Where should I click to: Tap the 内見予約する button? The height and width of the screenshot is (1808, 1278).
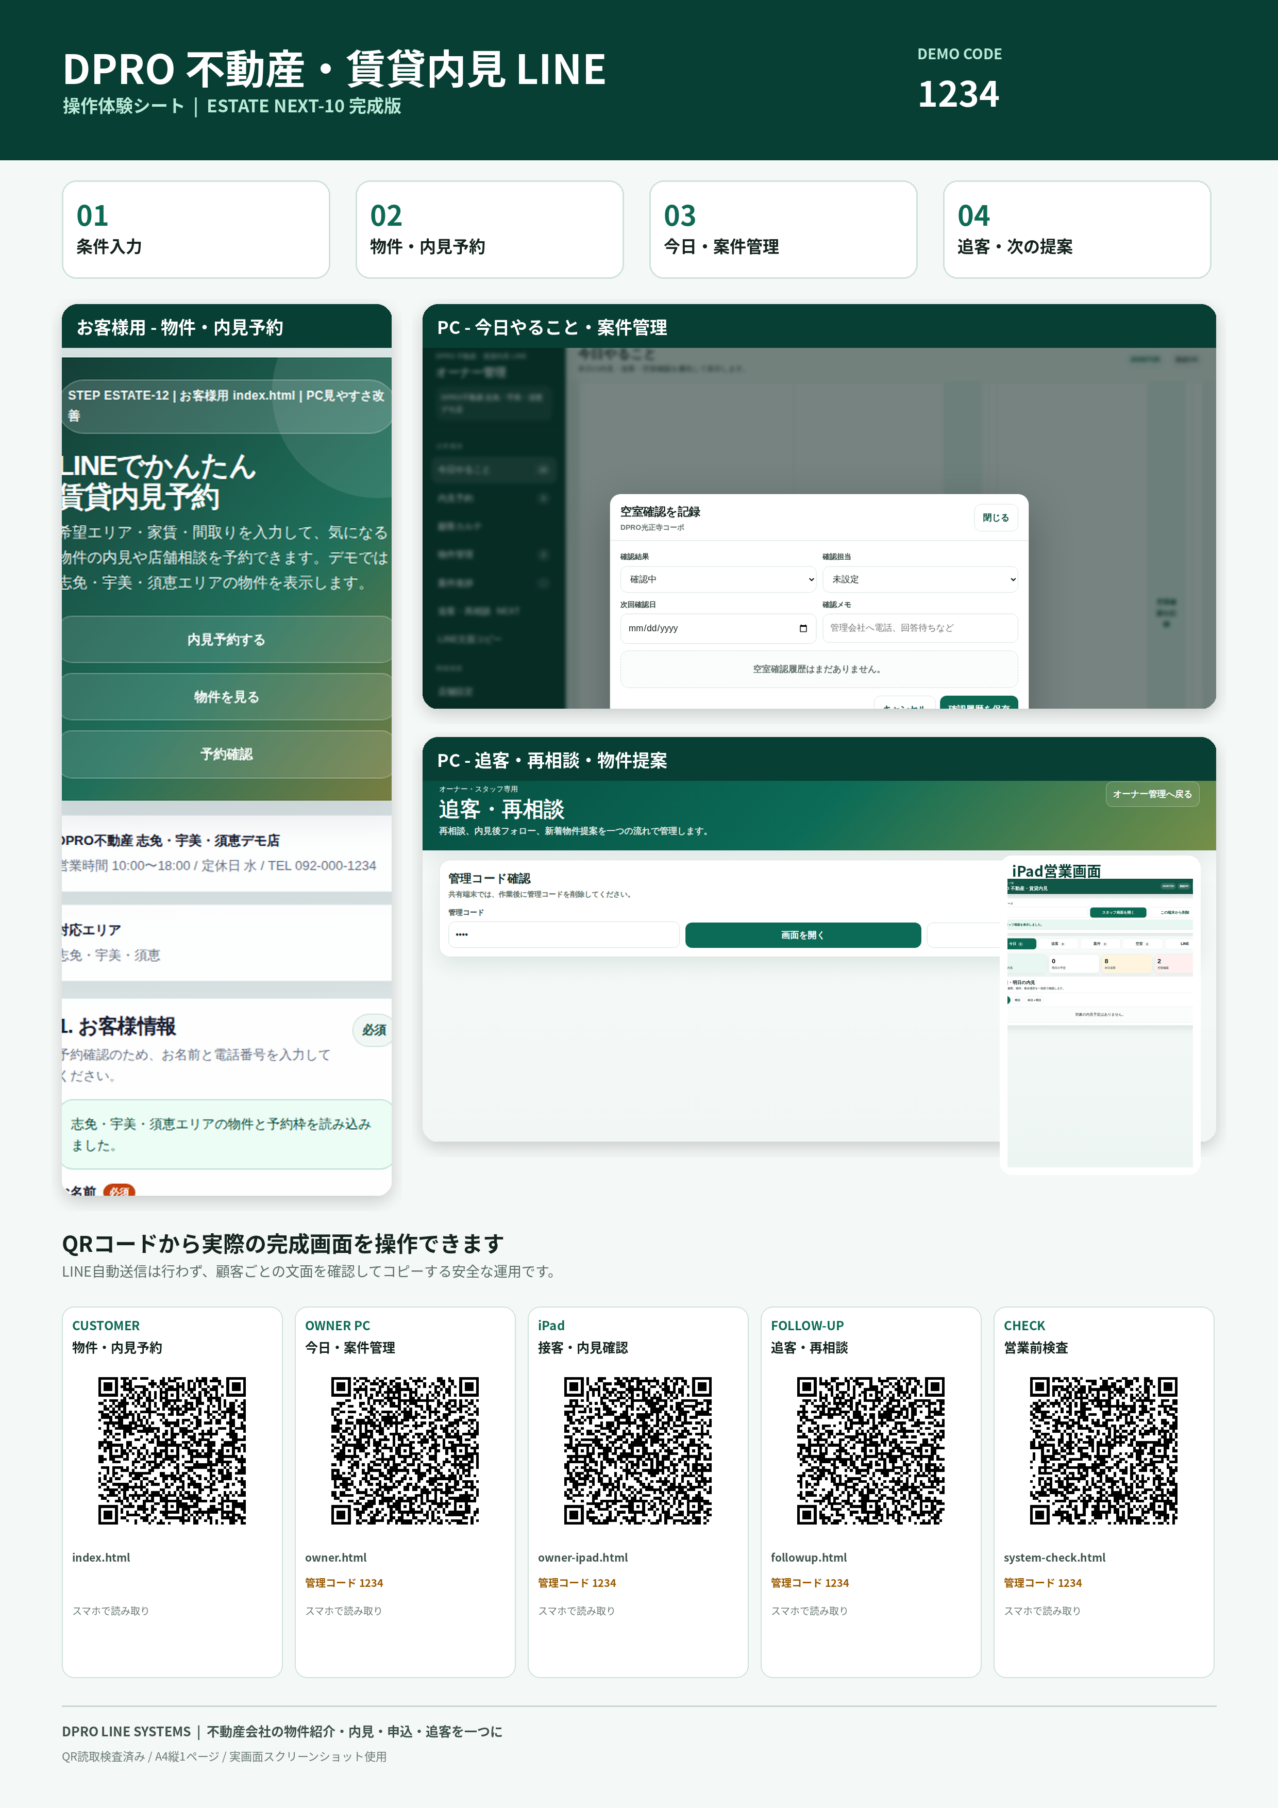(x=227, y=640)
